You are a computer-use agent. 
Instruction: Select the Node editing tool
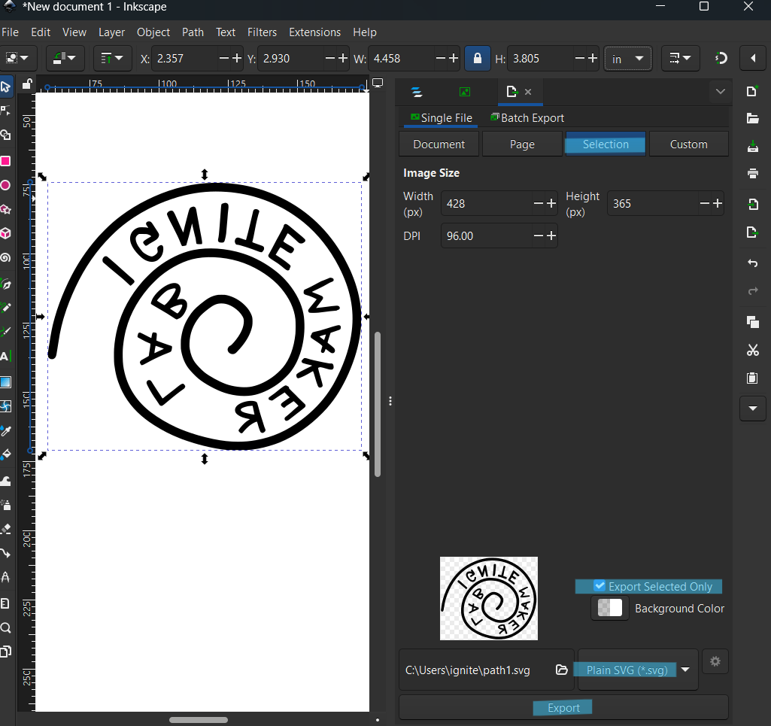(x=6, y=111)
